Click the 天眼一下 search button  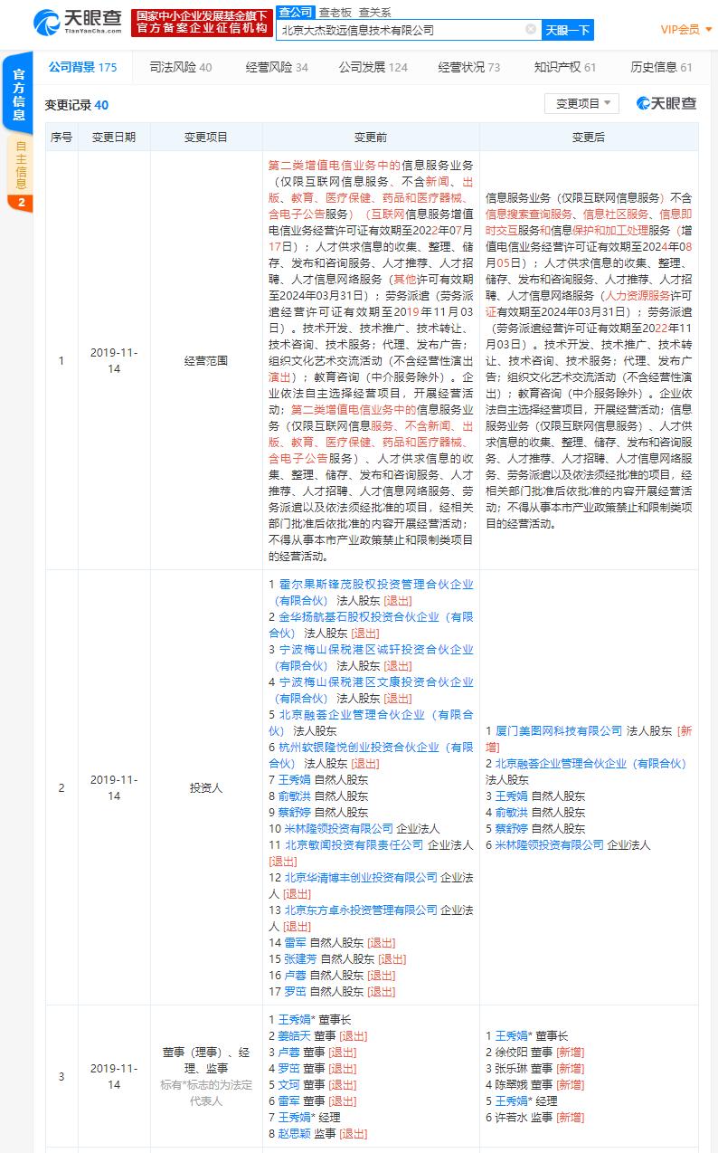pos(568,30)
